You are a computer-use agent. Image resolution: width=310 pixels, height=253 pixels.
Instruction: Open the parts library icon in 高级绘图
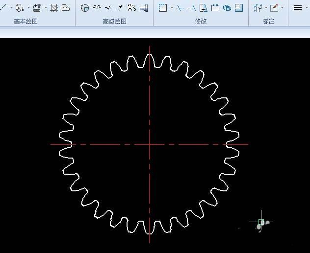144,8
